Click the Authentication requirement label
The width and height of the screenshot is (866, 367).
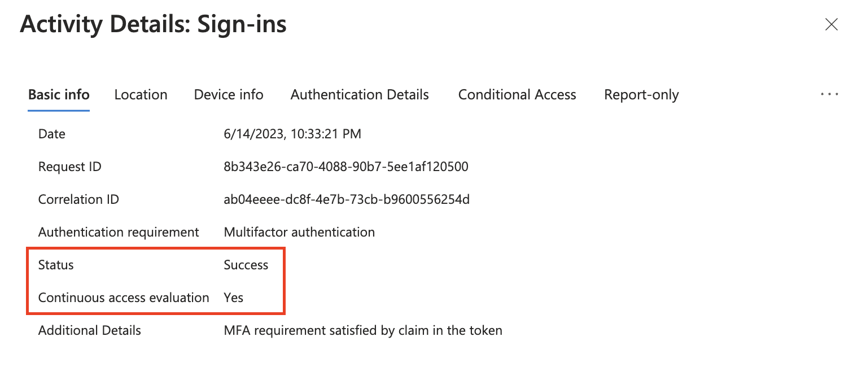coord(119,231)
